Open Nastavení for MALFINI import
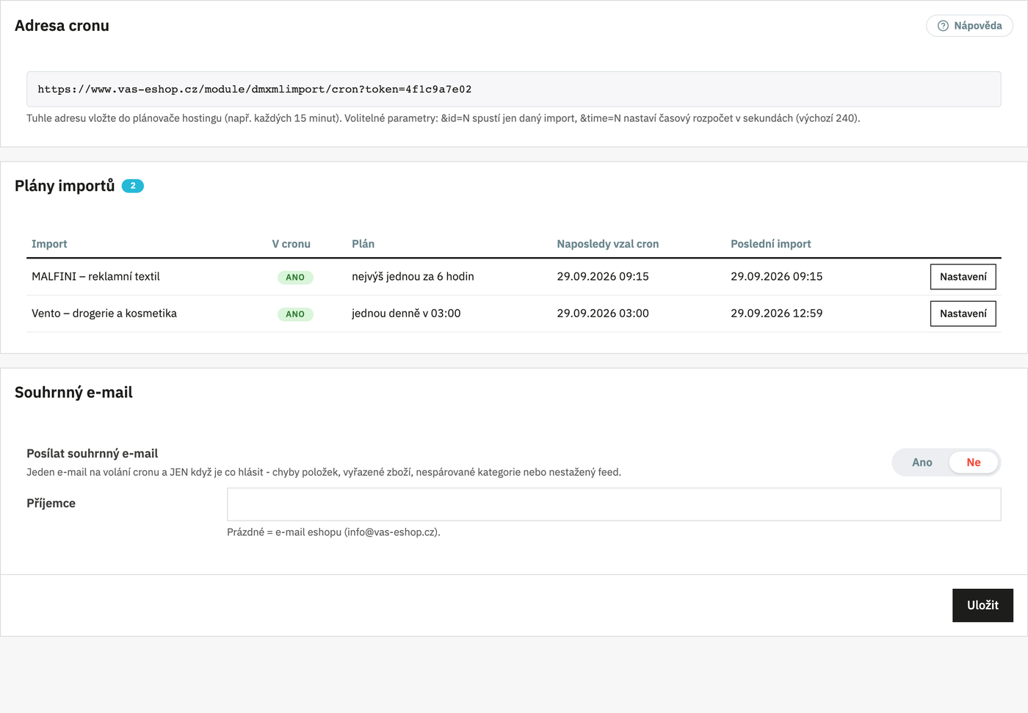The image size is (1028, 713). 963,277
